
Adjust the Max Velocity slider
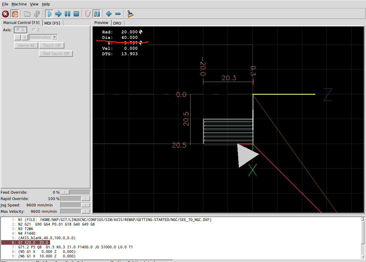pos(75,212)
